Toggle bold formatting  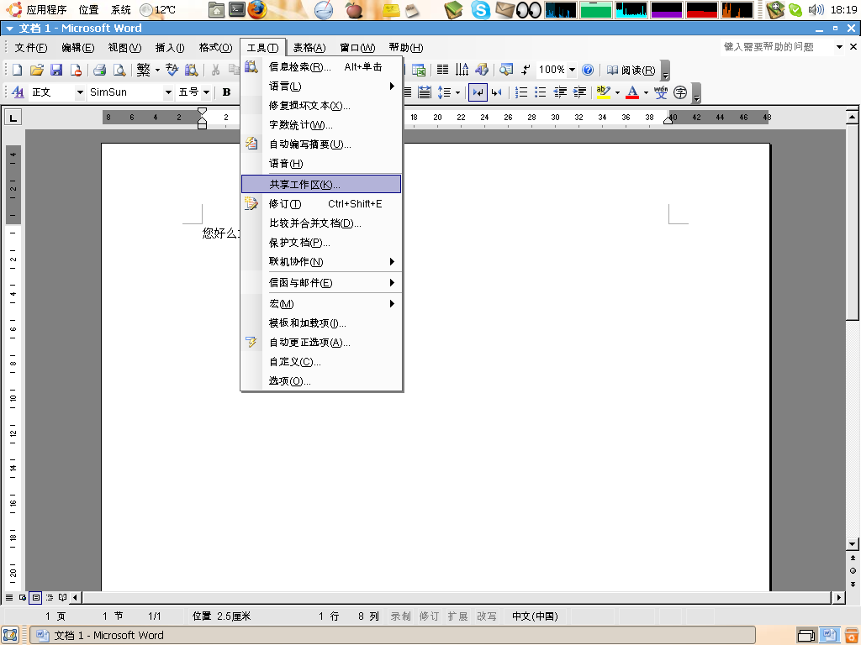click(226, 92)
